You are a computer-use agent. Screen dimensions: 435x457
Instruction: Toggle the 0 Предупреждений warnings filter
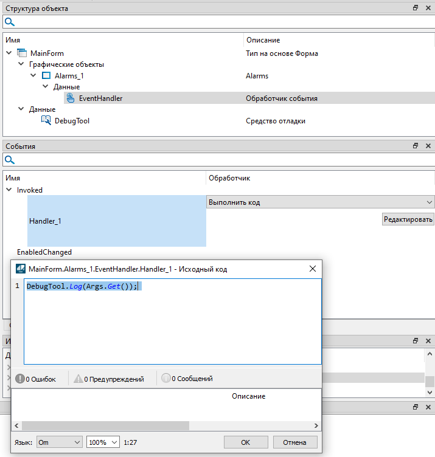tap(109, 379)
